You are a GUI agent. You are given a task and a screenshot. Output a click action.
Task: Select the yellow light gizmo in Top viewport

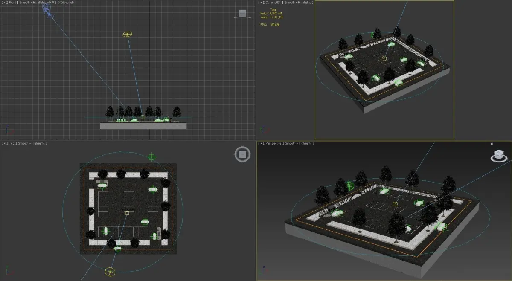click(110, 271)
